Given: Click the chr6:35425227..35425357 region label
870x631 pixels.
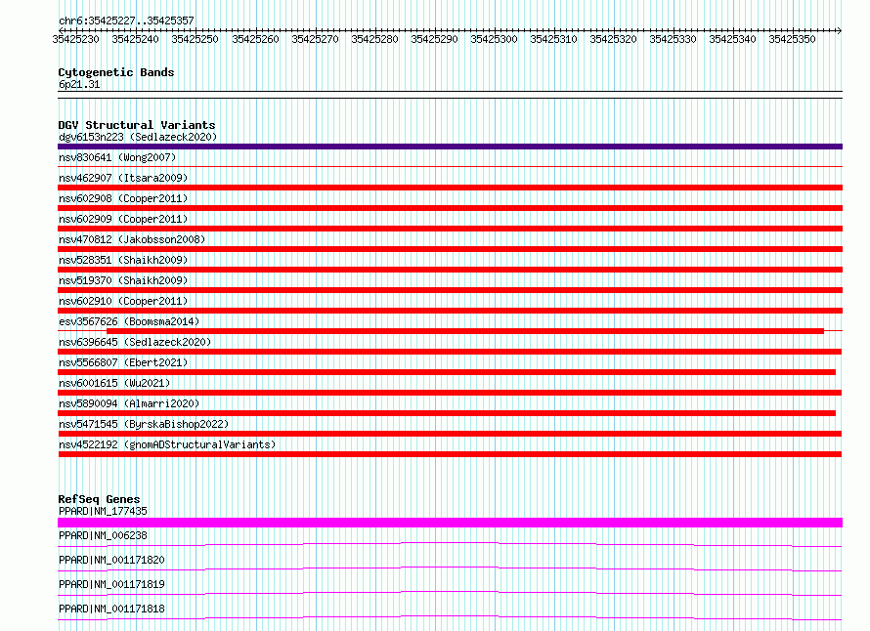Looking at the screenshot, I should click(x=126, y=21).
